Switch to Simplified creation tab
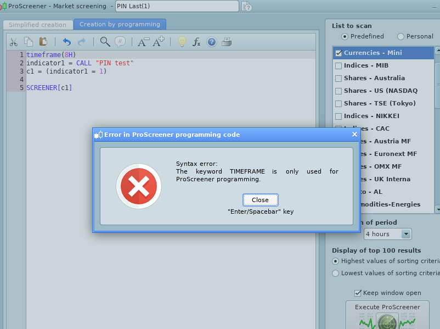The width and height of the screenshot is (440, 329). 38,25
